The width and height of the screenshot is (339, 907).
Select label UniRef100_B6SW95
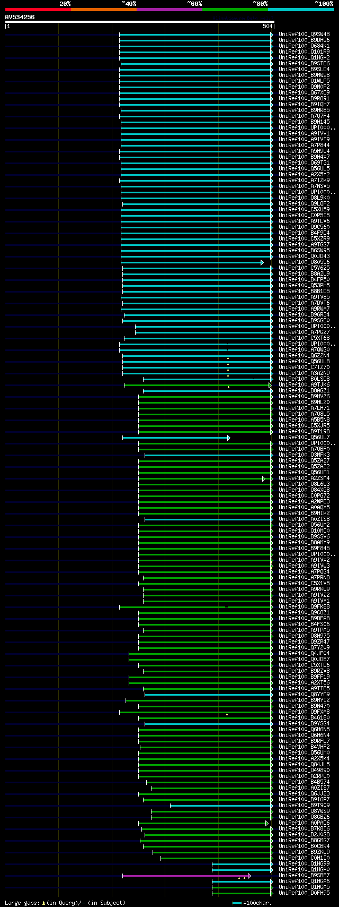[x=304, y=251]
